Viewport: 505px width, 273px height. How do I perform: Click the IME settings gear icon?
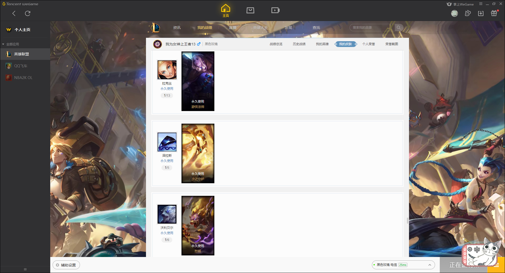coord(470,249)
